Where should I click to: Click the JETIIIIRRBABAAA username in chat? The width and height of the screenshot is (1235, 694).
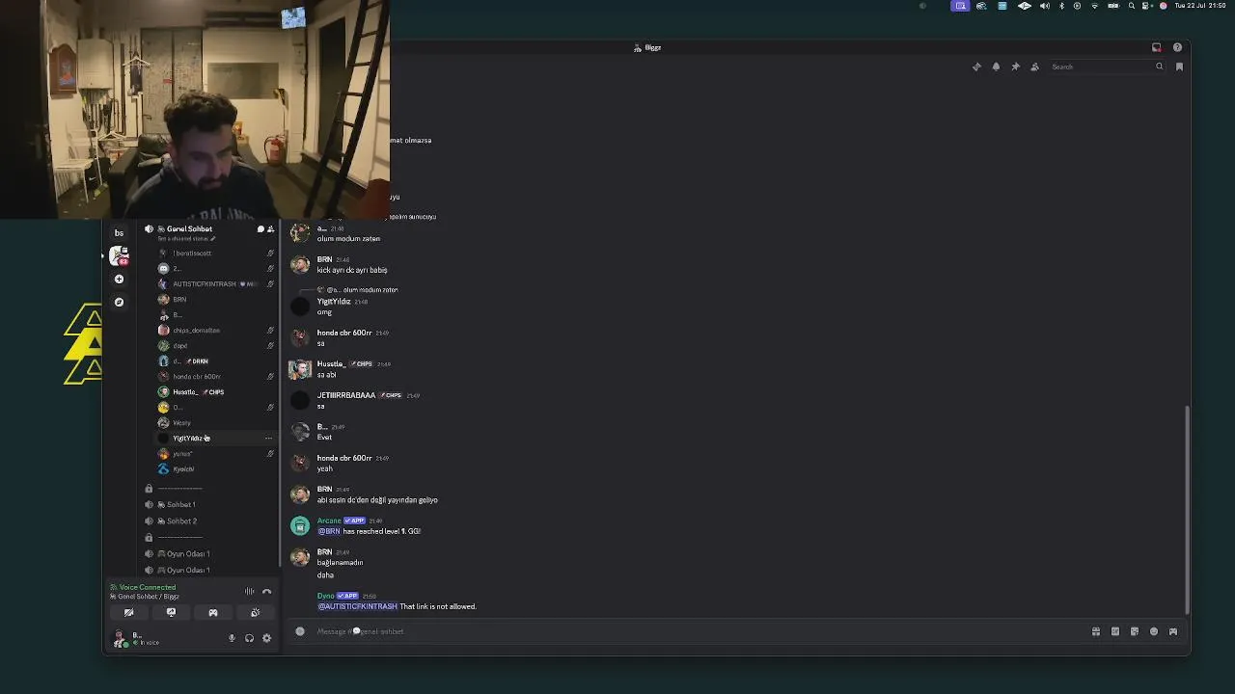pyautogui.click(x=346, y=395)
